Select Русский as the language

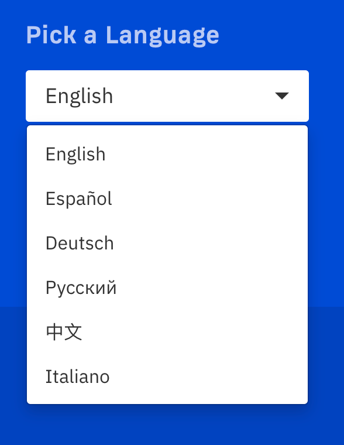pos(167,287)
